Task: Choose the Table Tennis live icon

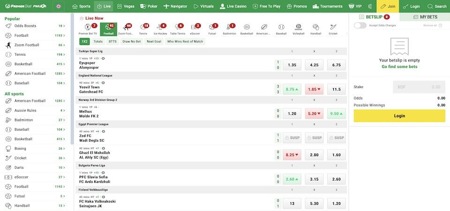Action: pyautogui.click(x=177, y=29)
